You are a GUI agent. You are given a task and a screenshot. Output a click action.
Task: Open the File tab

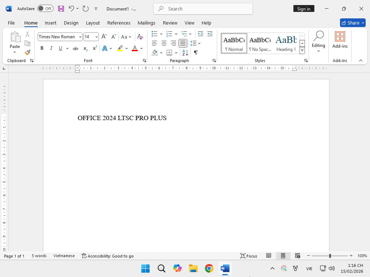[11, 23]
